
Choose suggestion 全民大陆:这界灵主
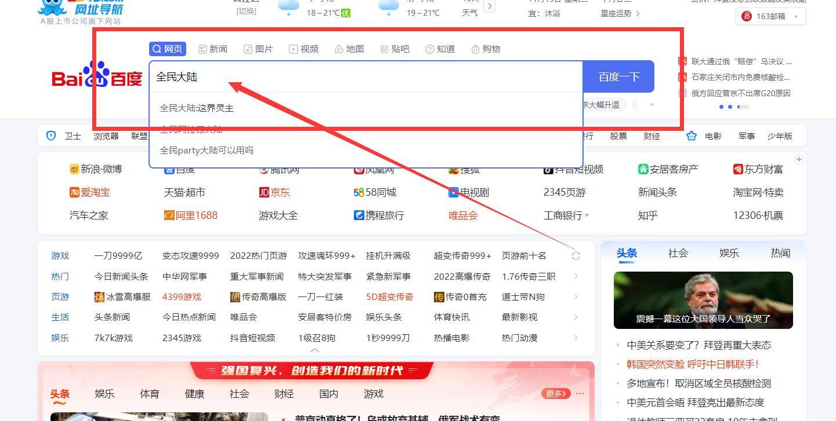197,108
